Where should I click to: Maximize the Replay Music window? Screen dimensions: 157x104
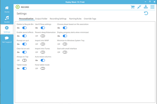pos(150,2)
